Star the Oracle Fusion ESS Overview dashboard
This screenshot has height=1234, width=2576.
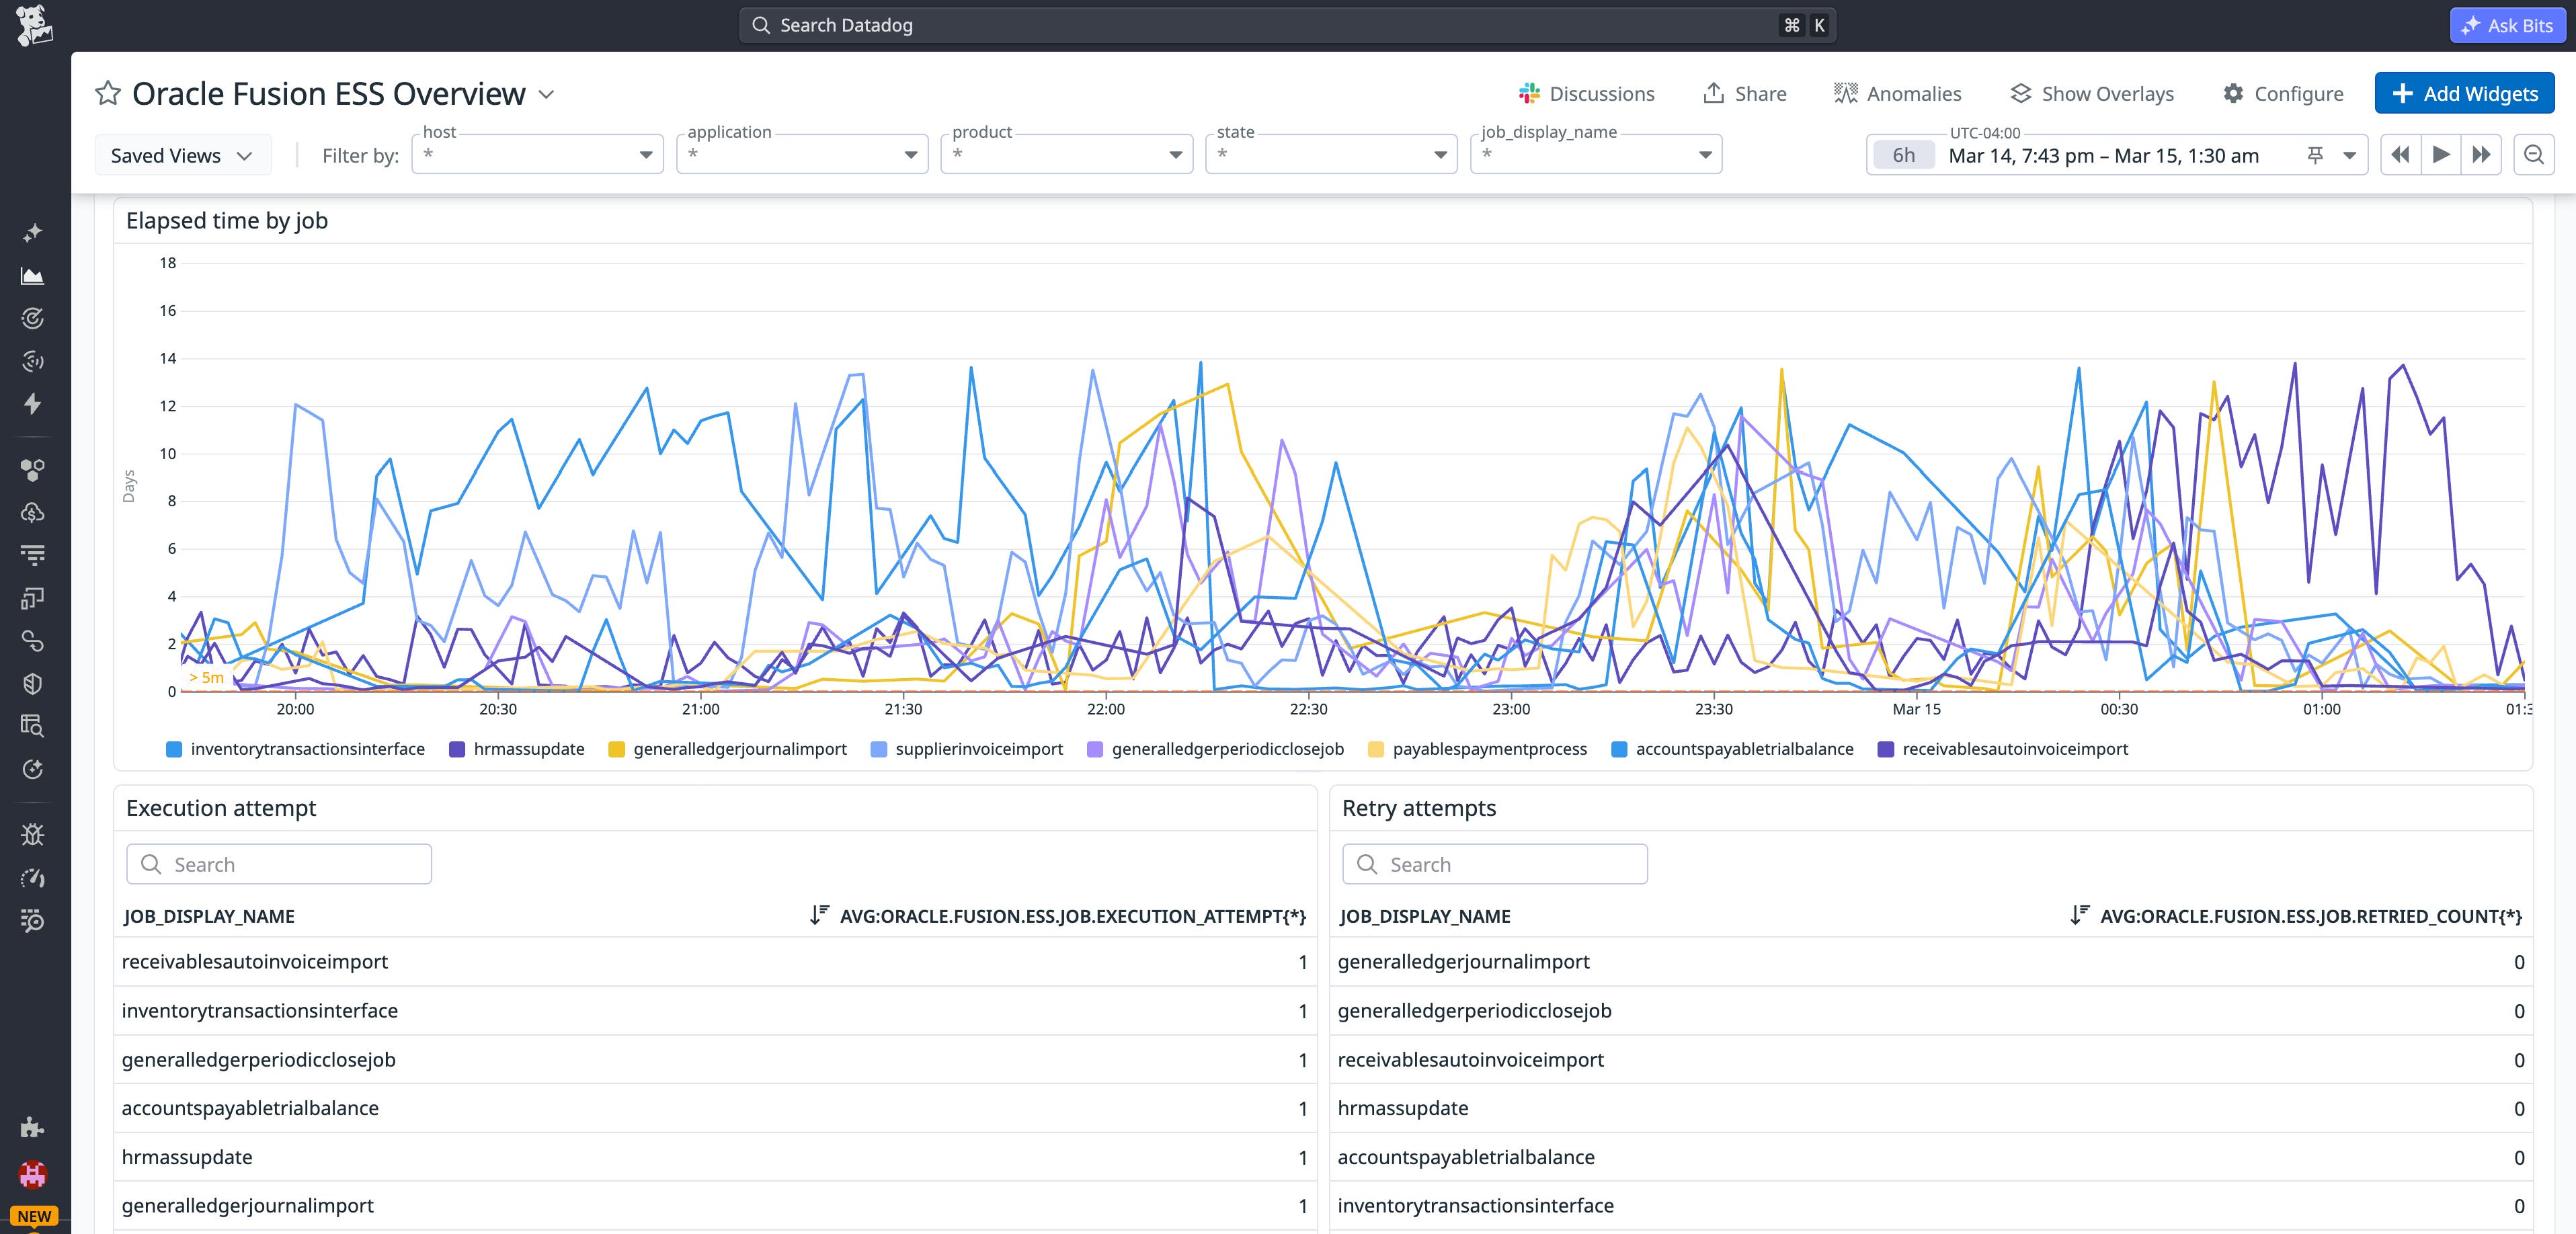tap(107, 93)
